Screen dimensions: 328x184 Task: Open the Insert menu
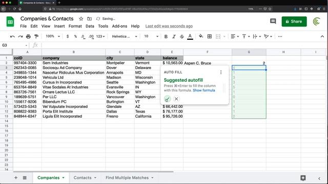[59, 26]
